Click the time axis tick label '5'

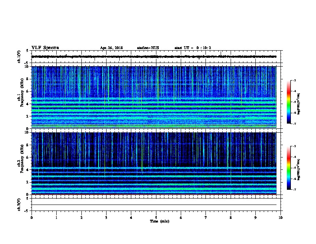pos(156,218)
